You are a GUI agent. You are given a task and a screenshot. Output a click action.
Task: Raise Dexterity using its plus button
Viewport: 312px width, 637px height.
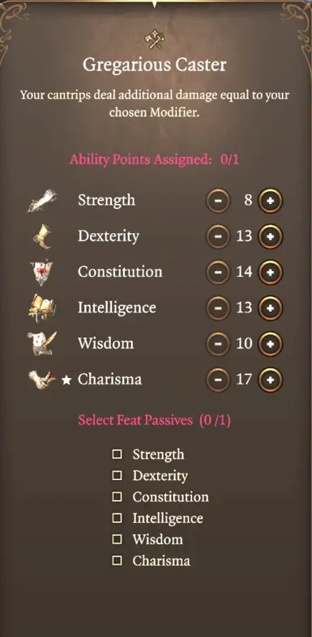coord(270,236)
